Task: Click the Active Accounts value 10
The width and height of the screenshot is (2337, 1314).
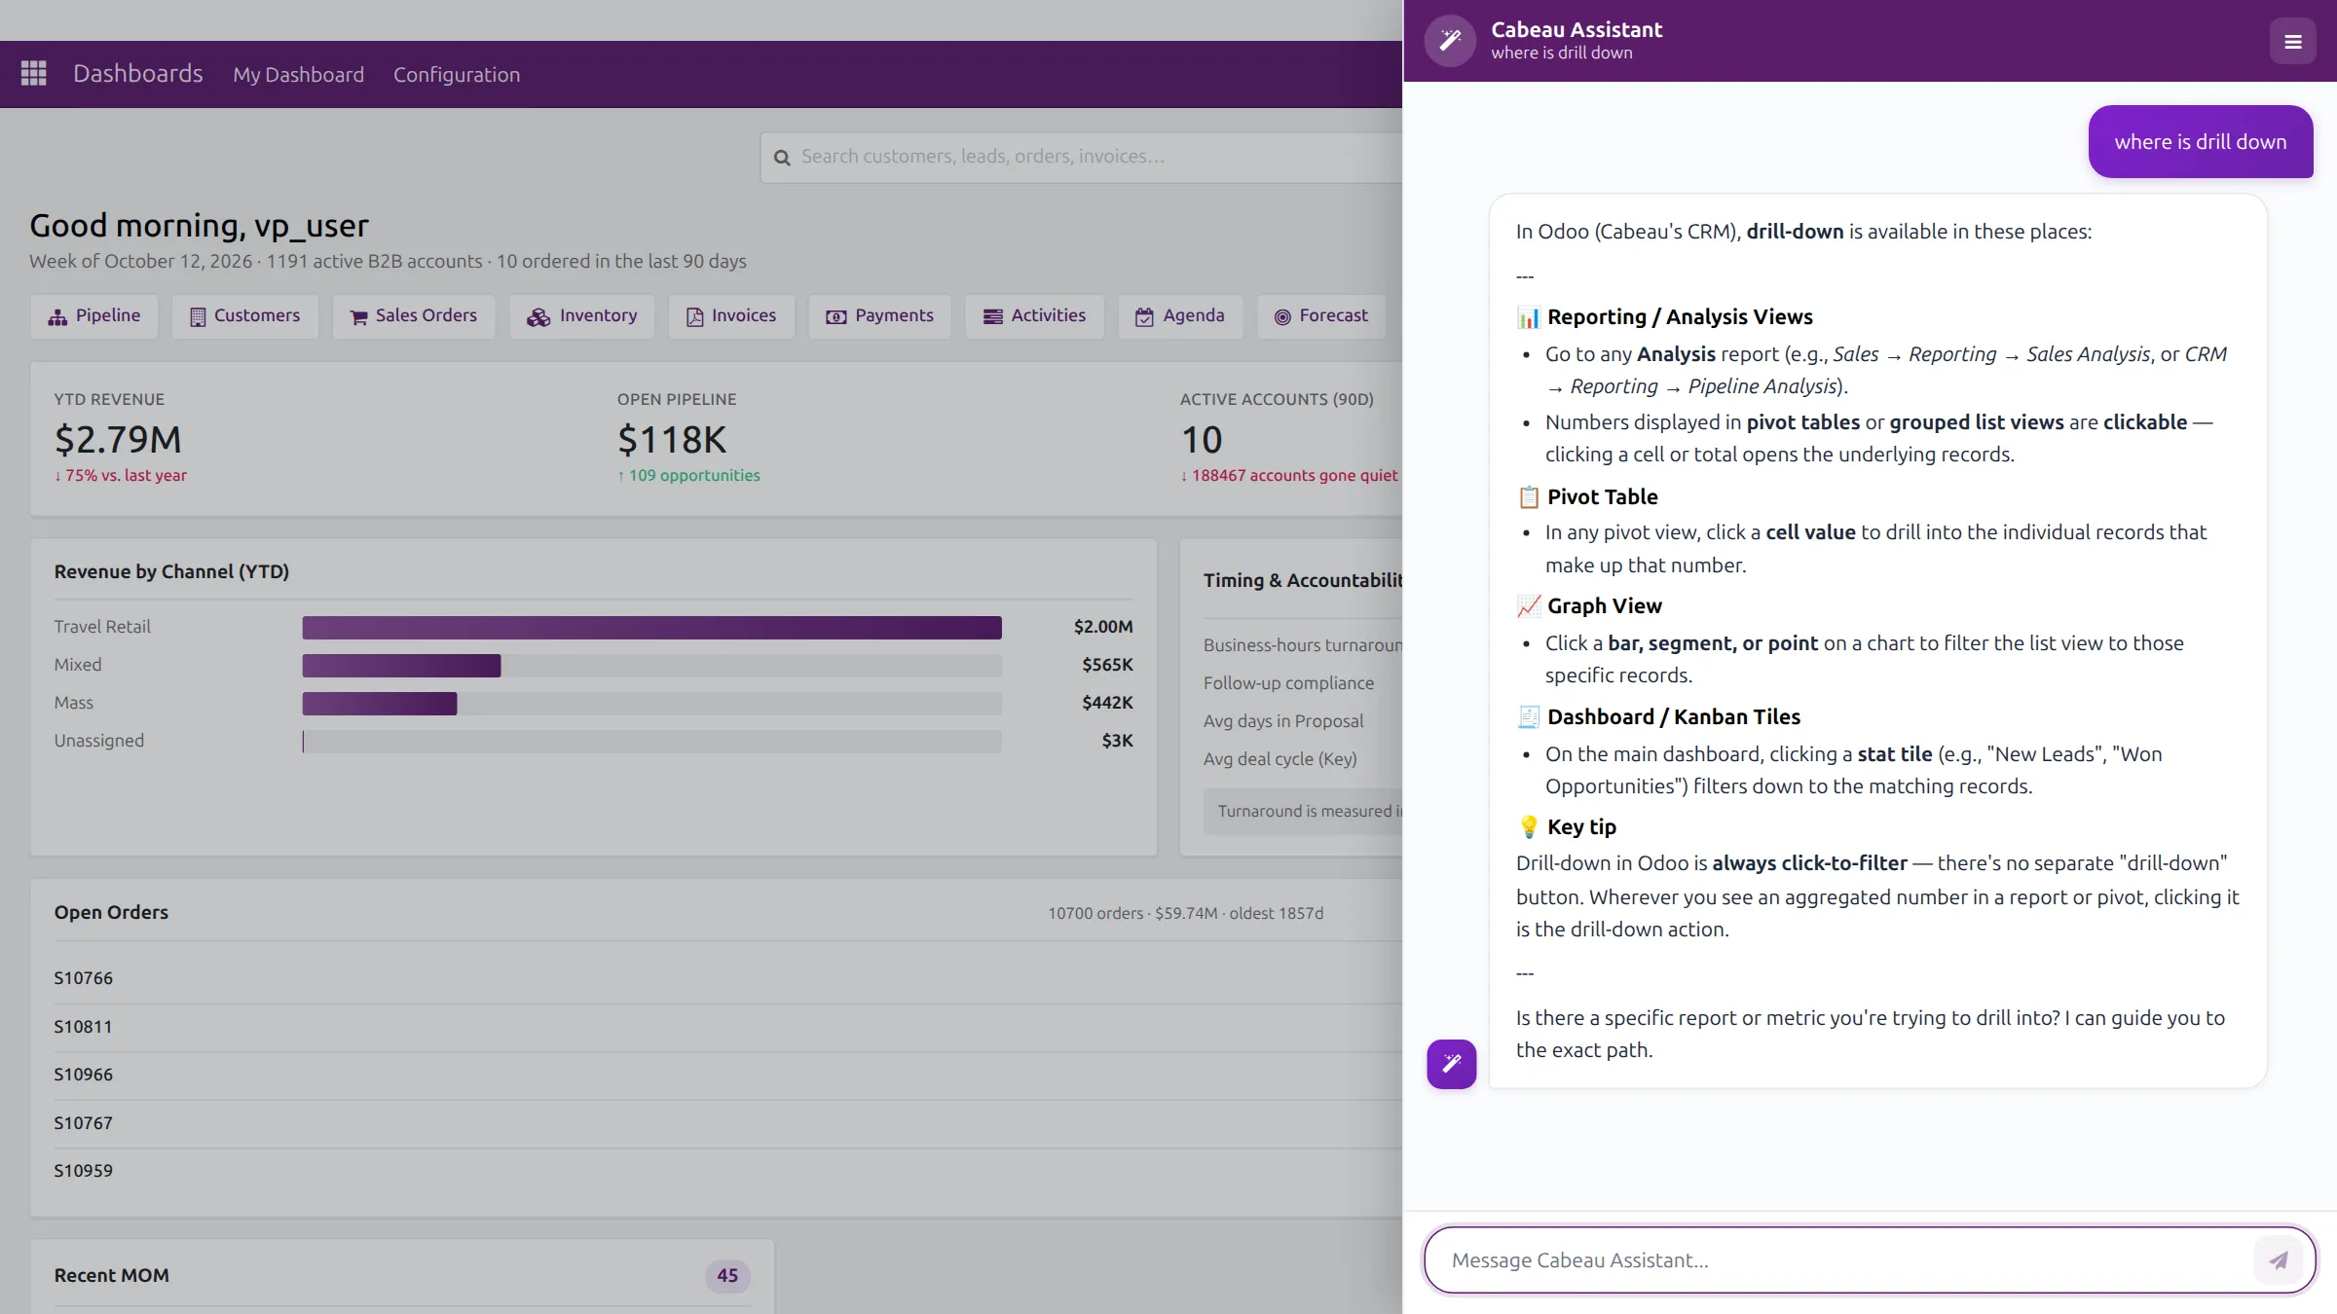Action: [1202, 440]
